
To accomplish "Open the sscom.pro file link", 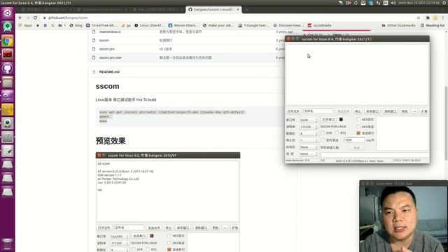I will 107,49.
